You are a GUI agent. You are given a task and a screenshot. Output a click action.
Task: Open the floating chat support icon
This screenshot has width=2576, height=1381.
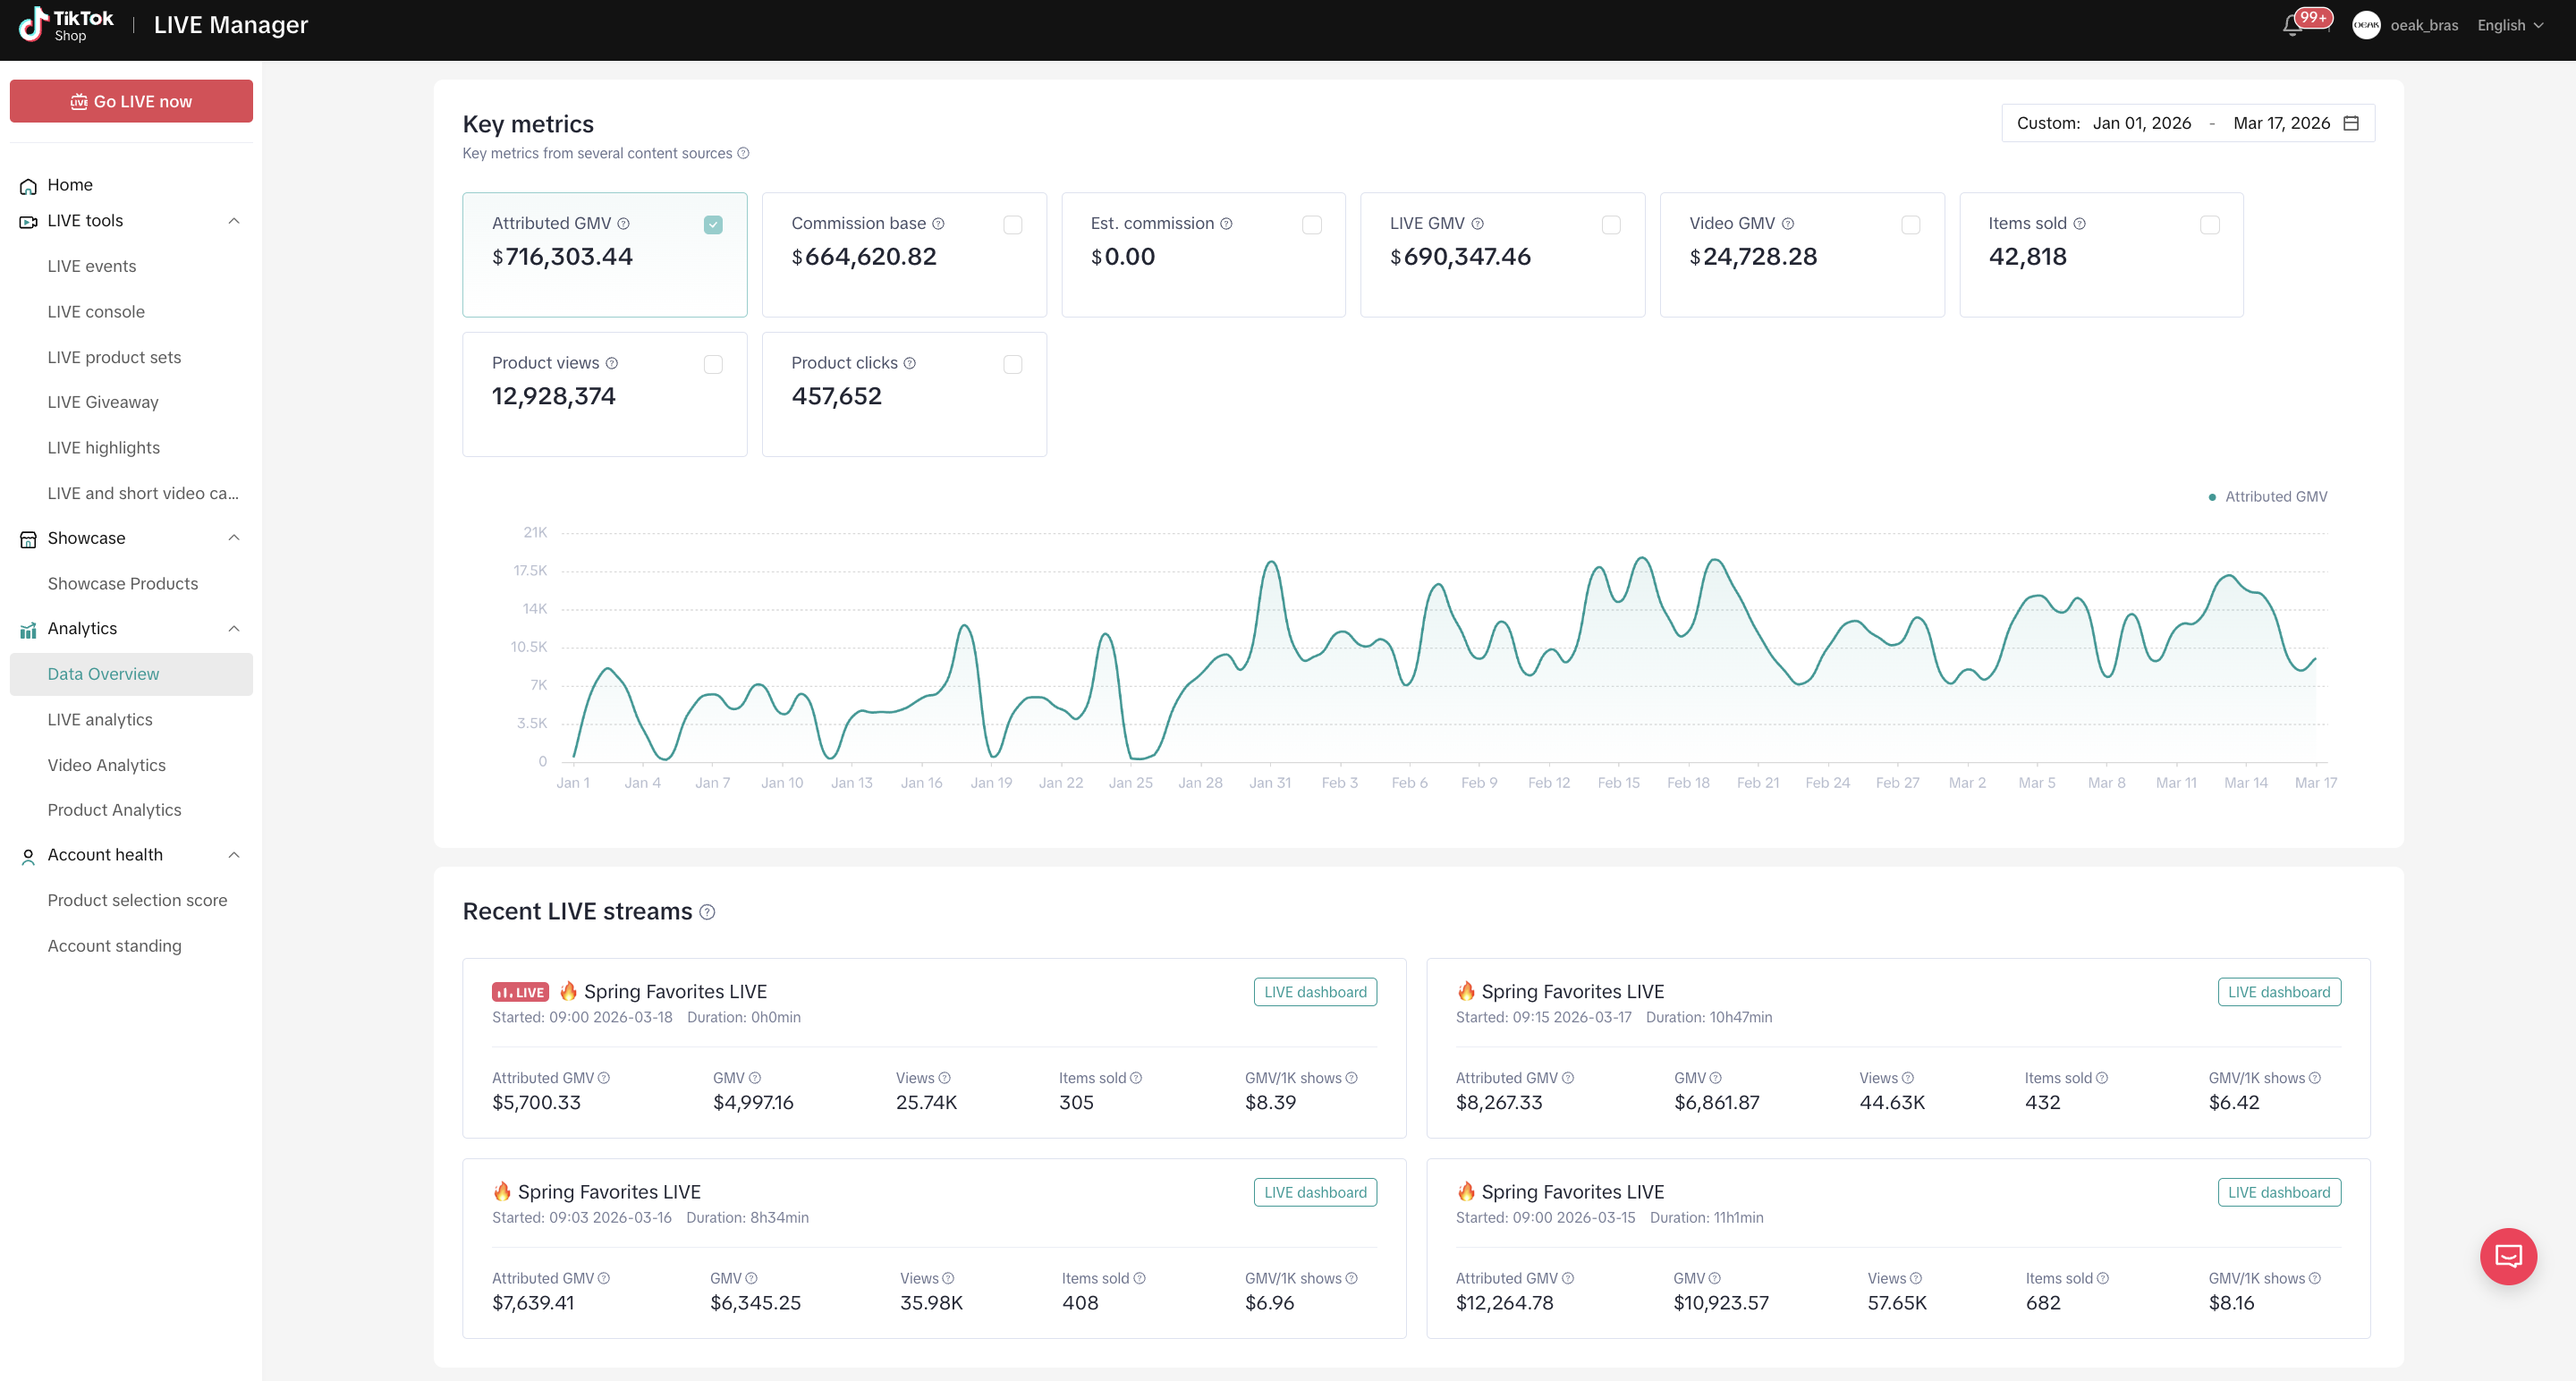[x=2507, y=1256]
